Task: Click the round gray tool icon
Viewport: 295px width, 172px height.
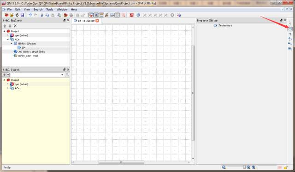Action: (172, 15)
